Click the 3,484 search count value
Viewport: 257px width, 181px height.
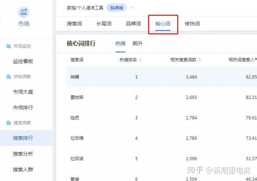191,77
